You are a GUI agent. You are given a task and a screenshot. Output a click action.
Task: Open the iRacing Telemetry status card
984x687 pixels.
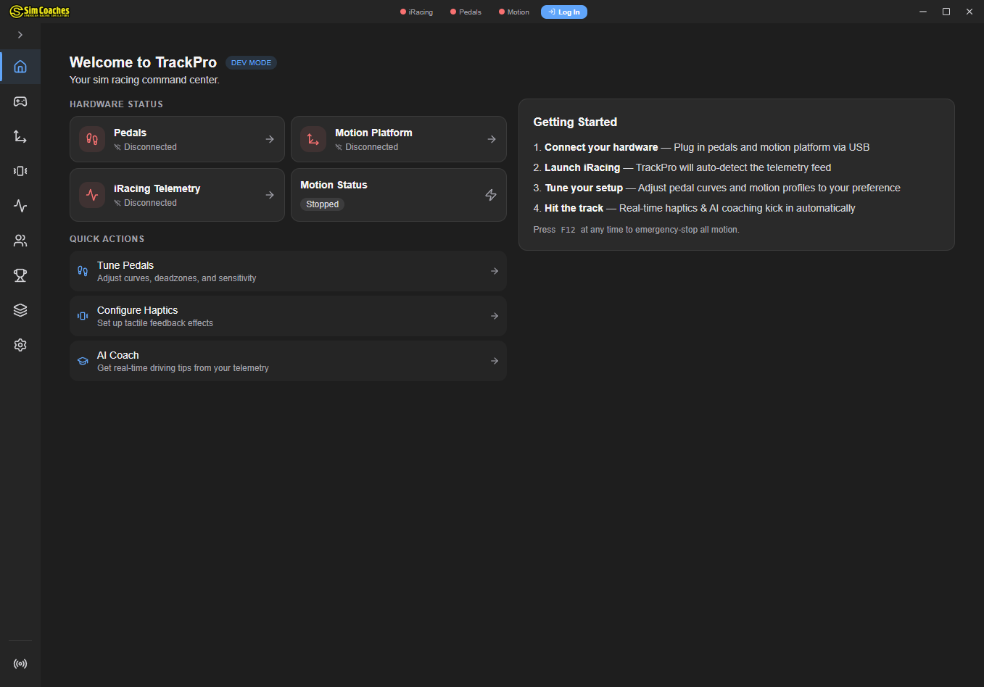coord(177,195)
